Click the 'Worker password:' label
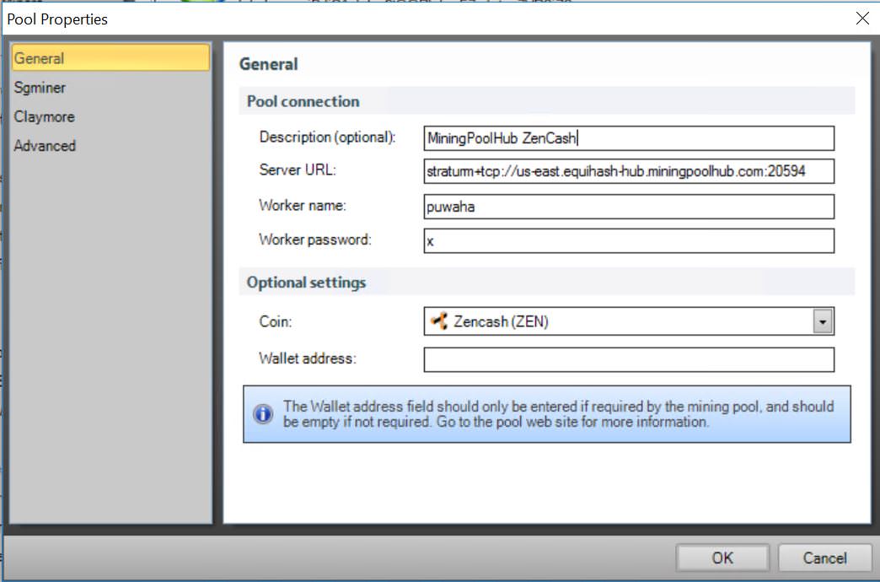 315,240
